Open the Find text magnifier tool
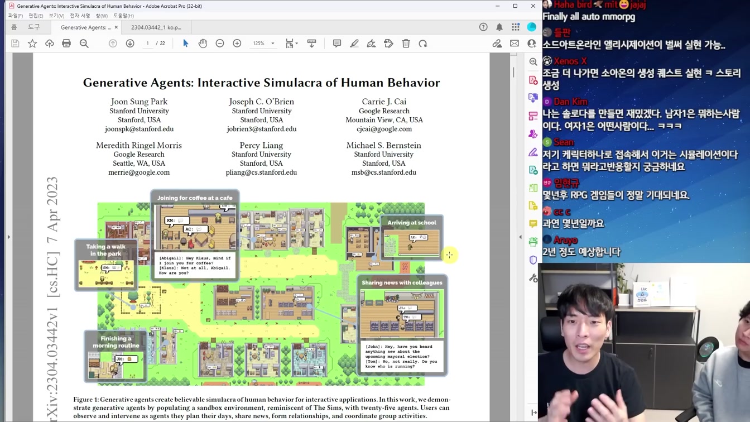 pos(84,44)
